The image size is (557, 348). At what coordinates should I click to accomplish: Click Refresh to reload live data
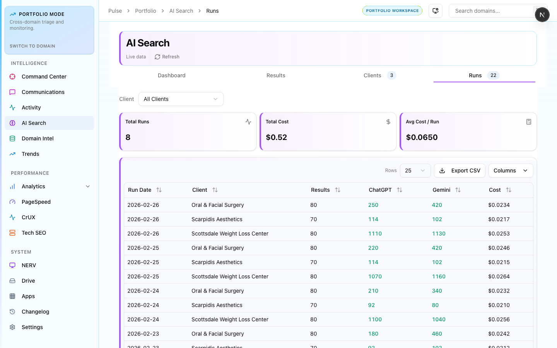pyautogui.click(x=167, y=57)
